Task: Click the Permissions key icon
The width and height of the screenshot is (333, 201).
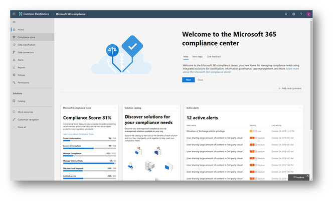Action: 14,82
